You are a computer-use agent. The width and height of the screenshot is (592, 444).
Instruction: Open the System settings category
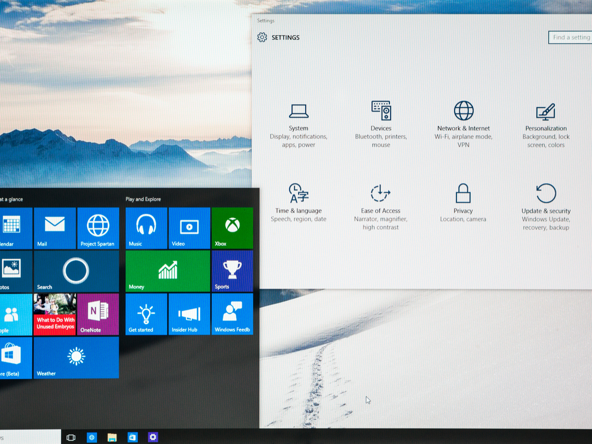tap(298, 125)
